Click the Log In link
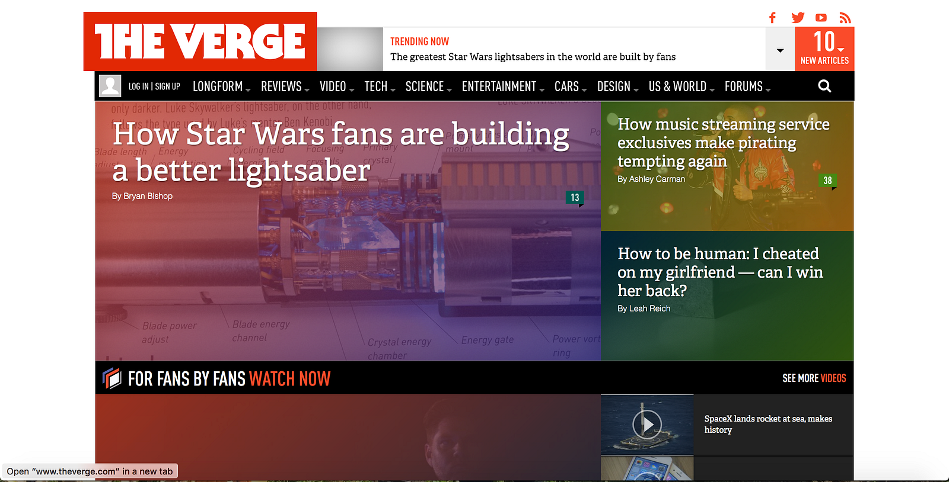949x482 pixels. tap(139, 86)
